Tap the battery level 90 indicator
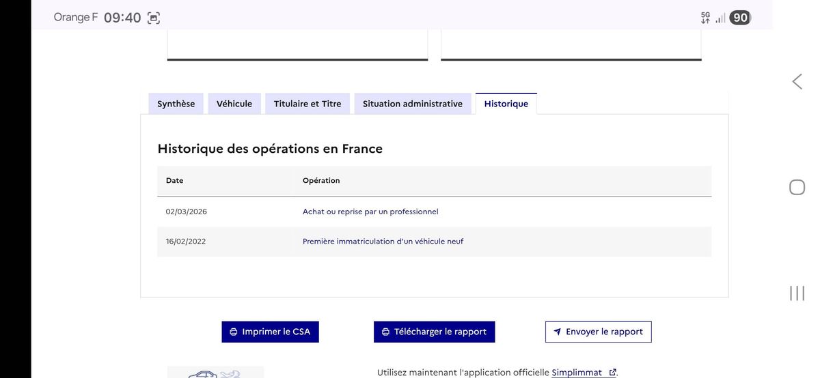This screenshot has width=820, height=378. 740,18
